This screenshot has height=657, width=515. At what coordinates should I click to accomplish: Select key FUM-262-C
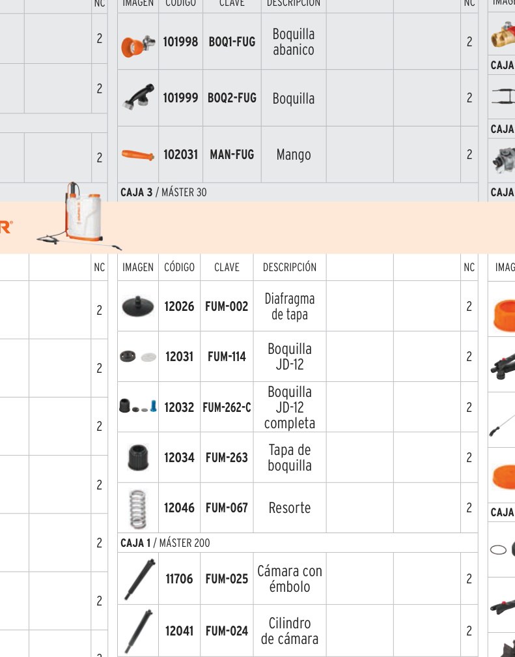[x=227, y=407]
